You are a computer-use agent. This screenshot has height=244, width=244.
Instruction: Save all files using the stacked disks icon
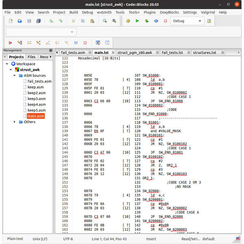[39, 21]
